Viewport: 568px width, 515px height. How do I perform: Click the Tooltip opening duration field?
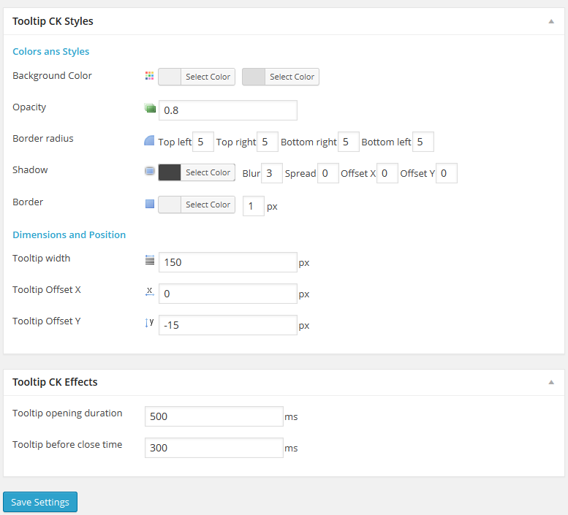pos(213,416)
